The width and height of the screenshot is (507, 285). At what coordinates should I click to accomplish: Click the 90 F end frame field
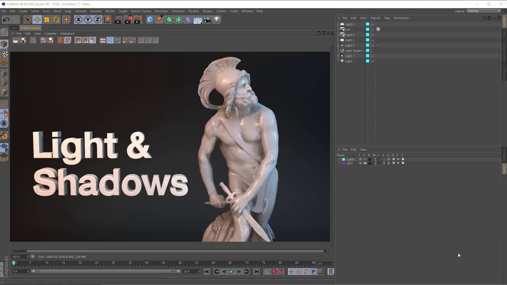tap(192, 272)
